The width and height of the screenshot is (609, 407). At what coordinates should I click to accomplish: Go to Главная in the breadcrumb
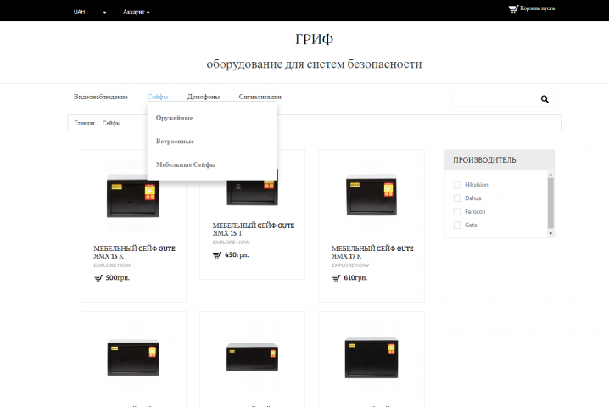tap(84, 123)
